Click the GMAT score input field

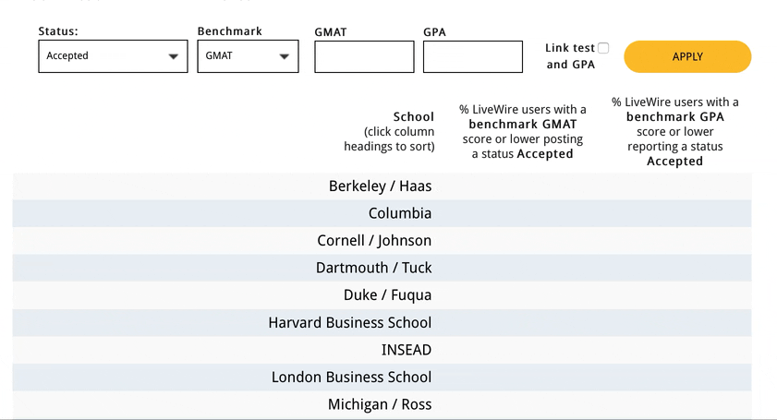click(x=364, y=56)
